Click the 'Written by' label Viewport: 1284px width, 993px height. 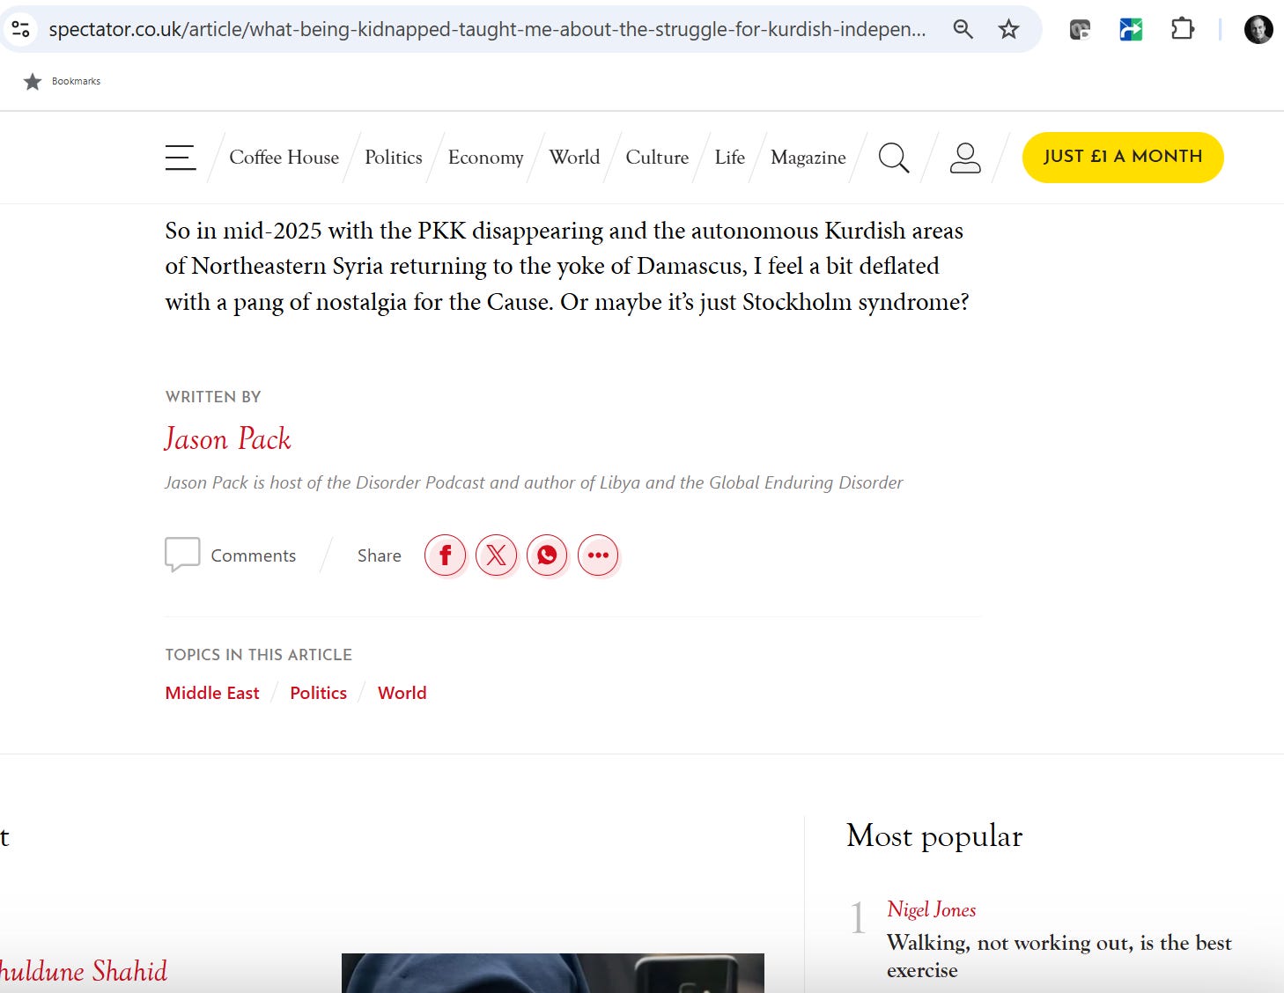[x=213, y=396]
